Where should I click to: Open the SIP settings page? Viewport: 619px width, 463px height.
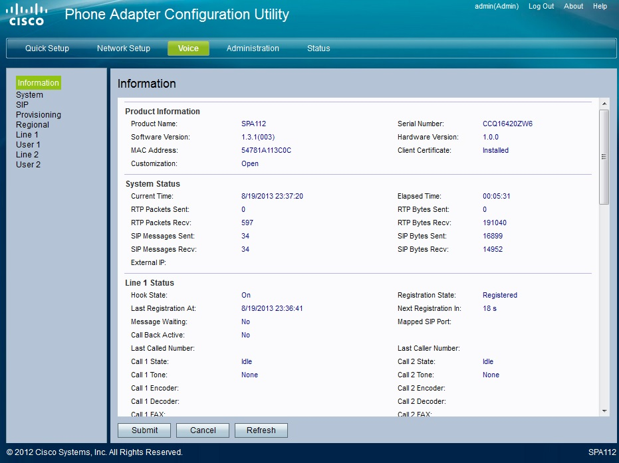[x=22, y=104]
